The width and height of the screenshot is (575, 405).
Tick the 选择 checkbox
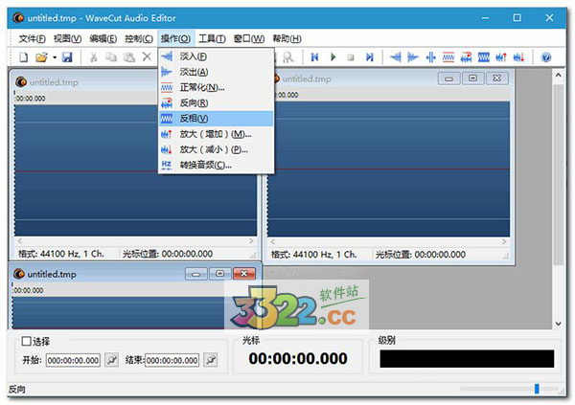[26, 341]
